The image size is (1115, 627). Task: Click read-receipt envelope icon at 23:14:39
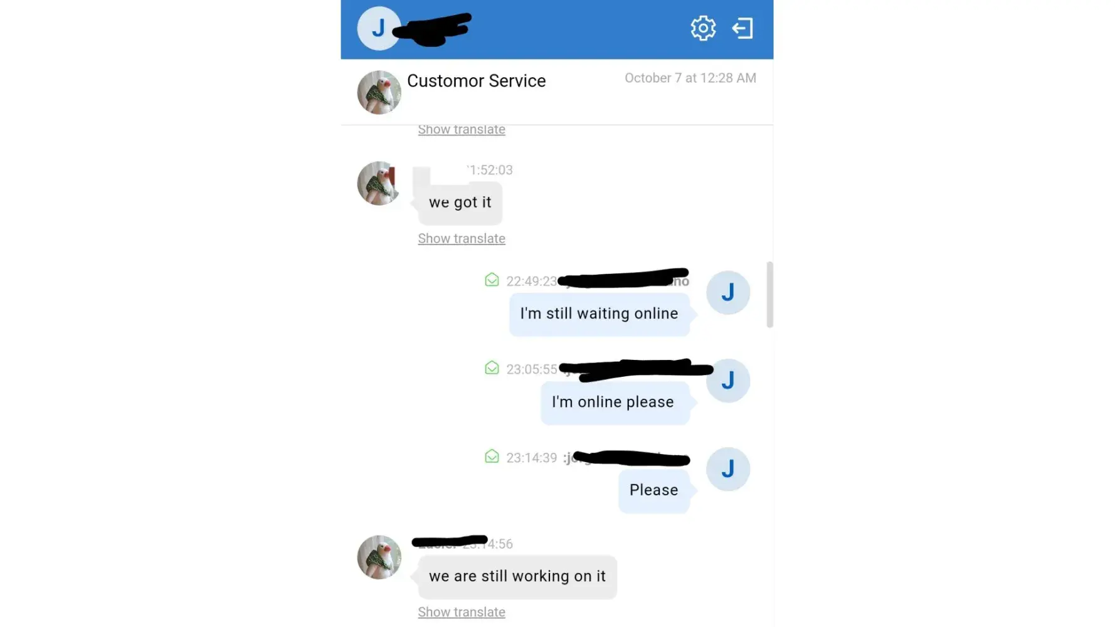pos(492,456)
